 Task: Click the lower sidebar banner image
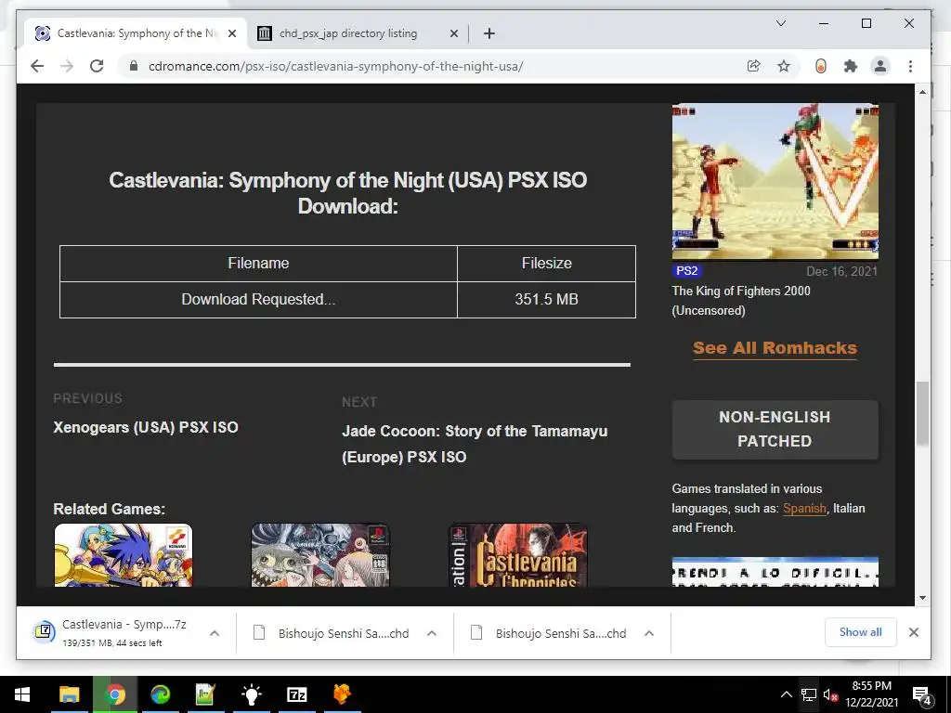click(x=775, y=572)
